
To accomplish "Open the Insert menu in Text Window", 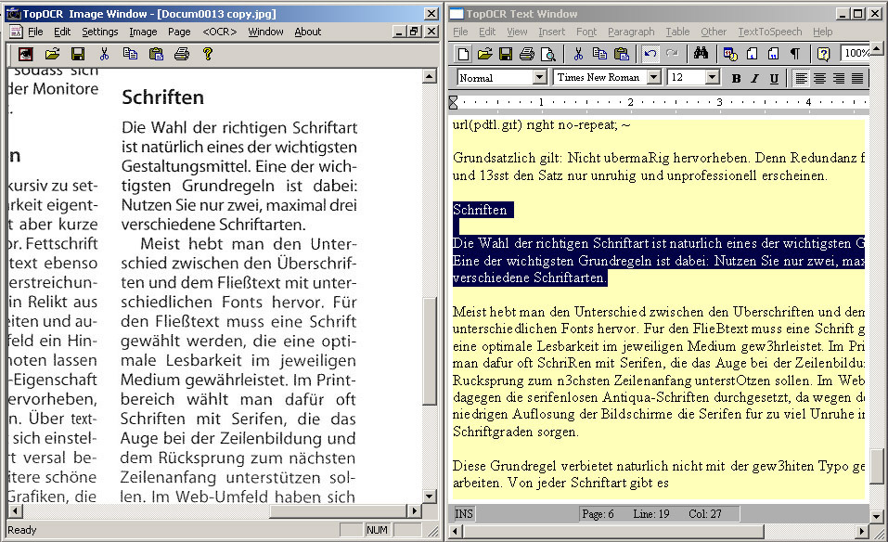I will click(x=551, y=32).
